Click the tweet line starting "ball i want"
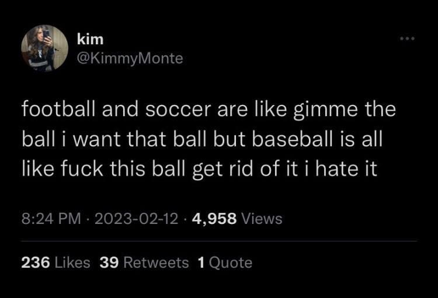This screenshot has height=298, width=438. pyautogui.click(x=204, y=139)
